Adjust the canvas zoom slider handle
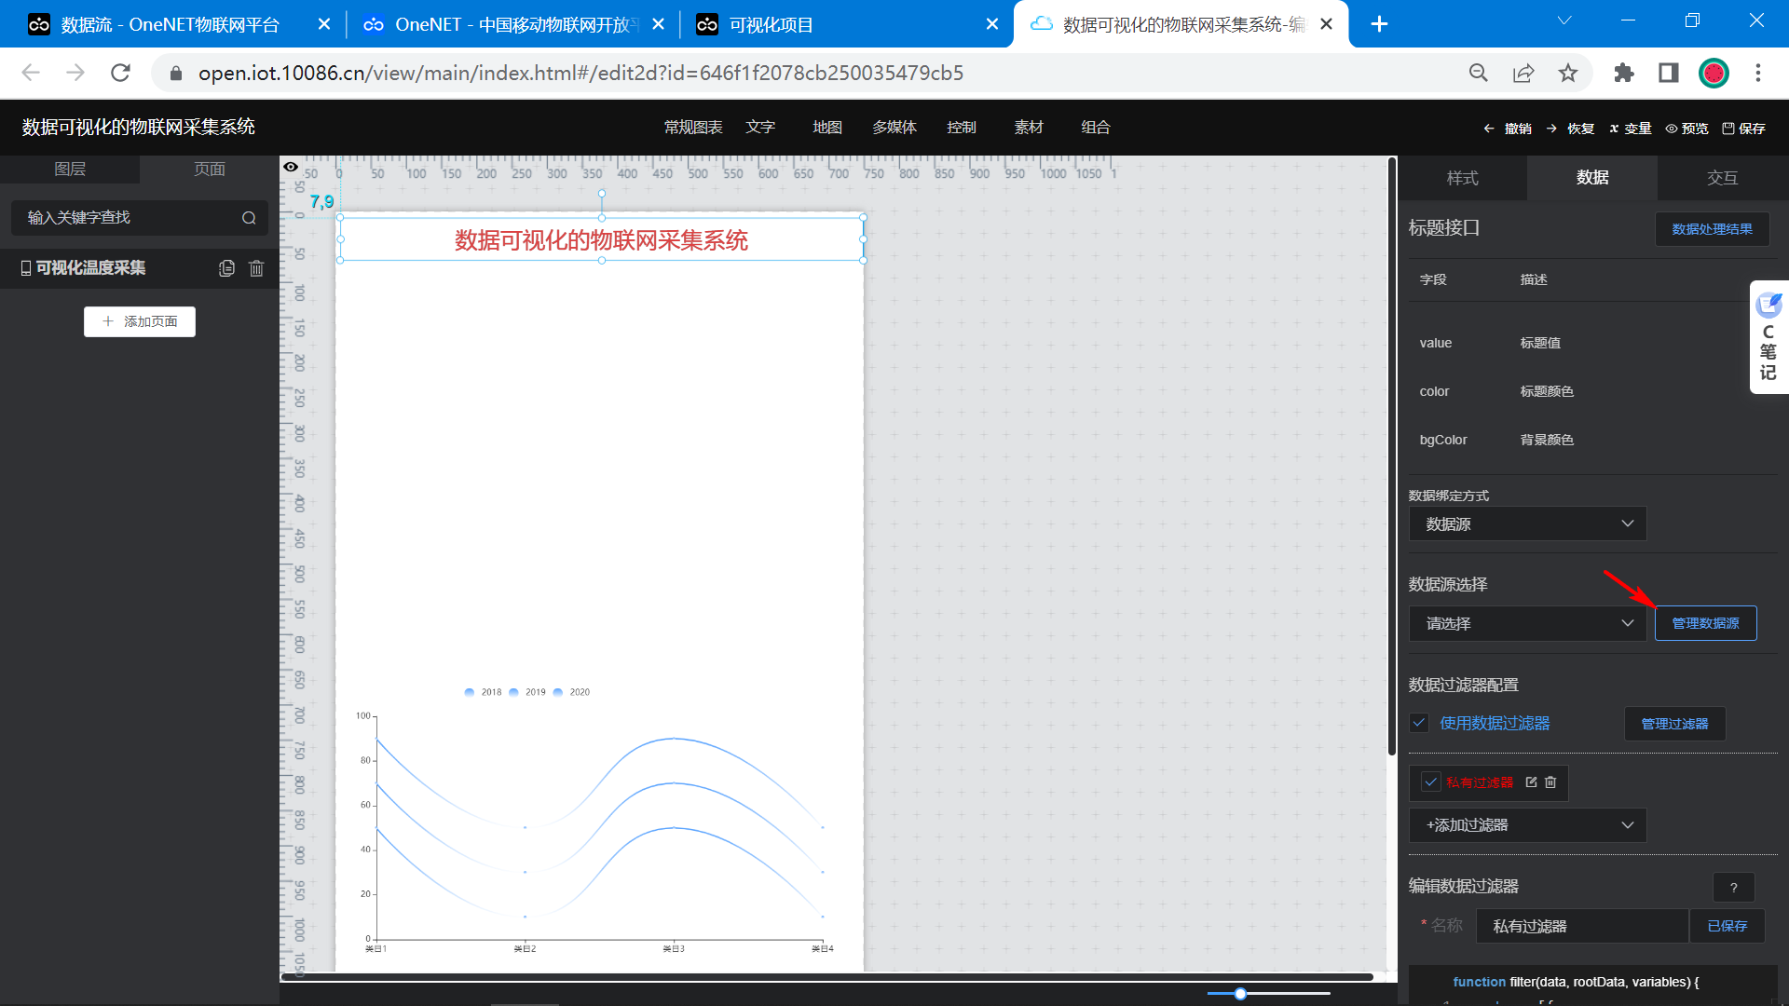 [1240, 994]
